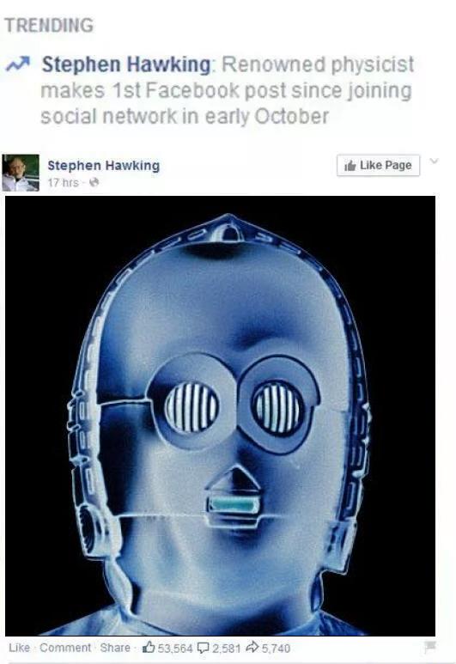Click the flag report icon
456x664 pixels.
pos(429,647)
